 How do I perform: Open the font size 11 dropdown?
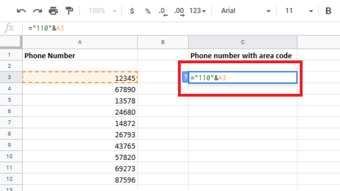tap(299, 11)
